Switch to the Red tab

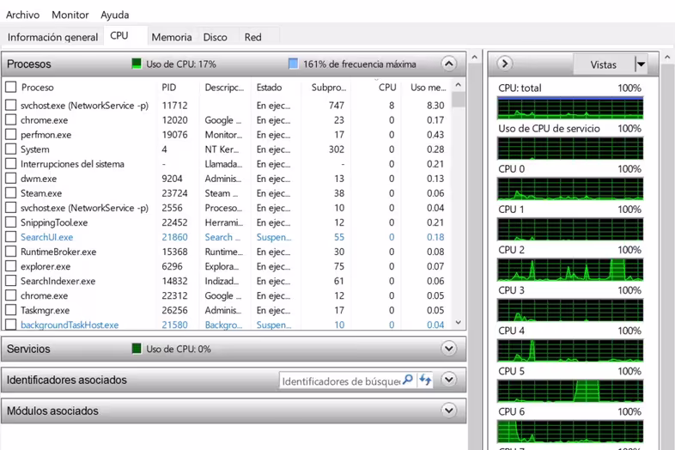[x=253, y=37]
